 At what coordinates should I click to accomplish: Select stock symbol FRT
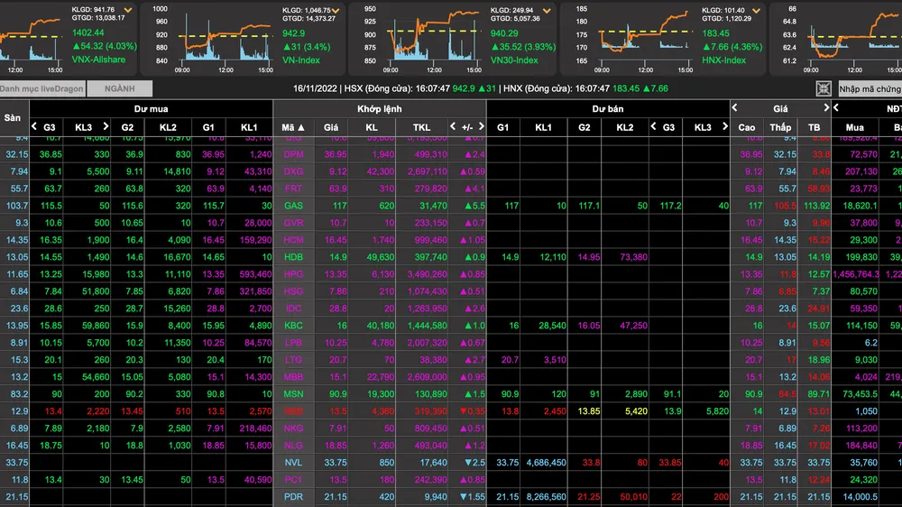coord(293,189)
